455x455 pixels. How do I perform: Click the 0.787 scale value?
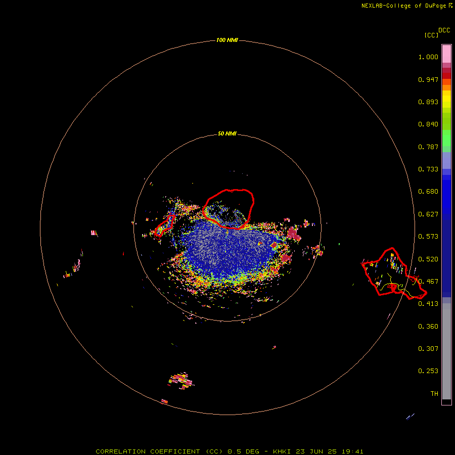point(428,147)
